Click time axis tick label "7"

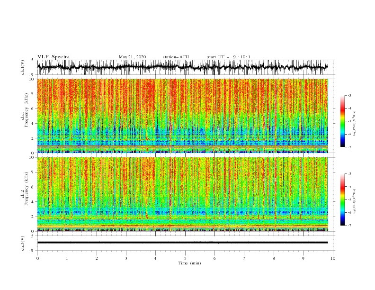point(244,258)
